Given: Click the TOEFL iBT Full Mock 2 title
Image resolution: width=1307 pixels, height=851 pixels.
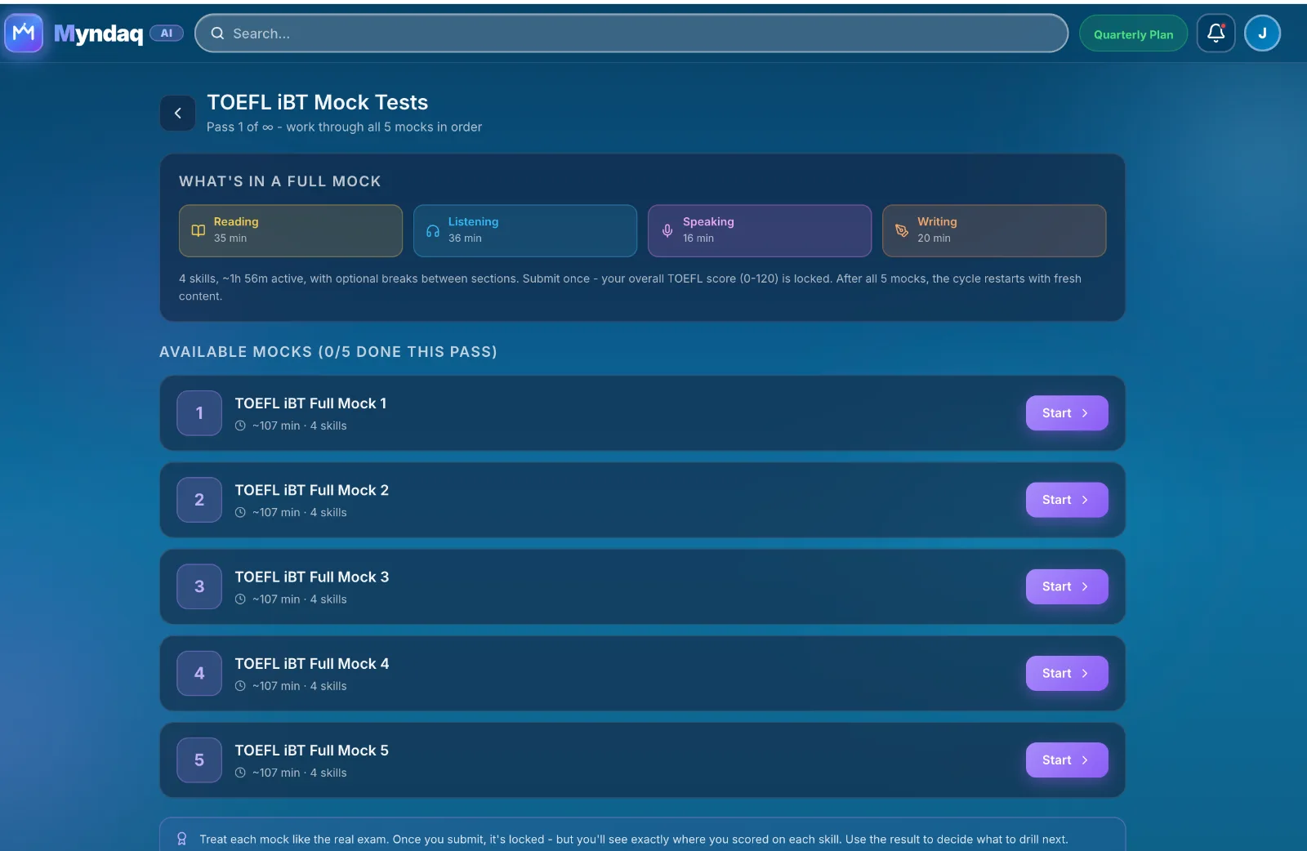Looking at the screenshot, I should 312,490.
